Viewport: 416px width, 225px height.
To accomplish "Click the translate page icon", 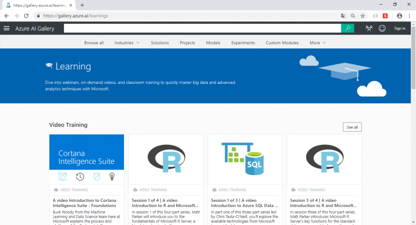I will [x=343, y=16].
